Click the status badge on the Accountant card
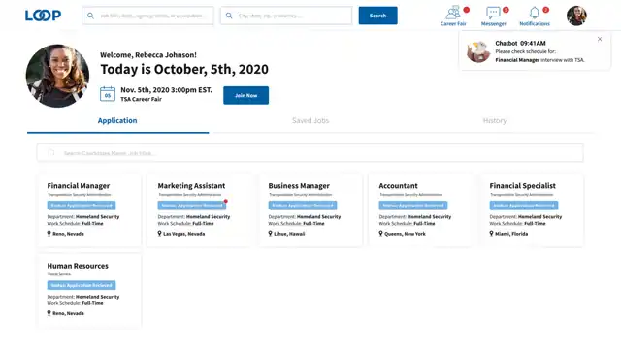The width and height of the screenshot is (621, 349). pyautogui.click(x=413, y=206)
